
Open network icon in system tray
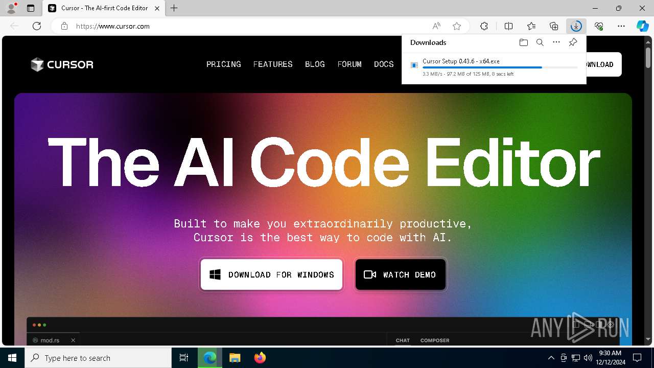(x=576, y=358)
